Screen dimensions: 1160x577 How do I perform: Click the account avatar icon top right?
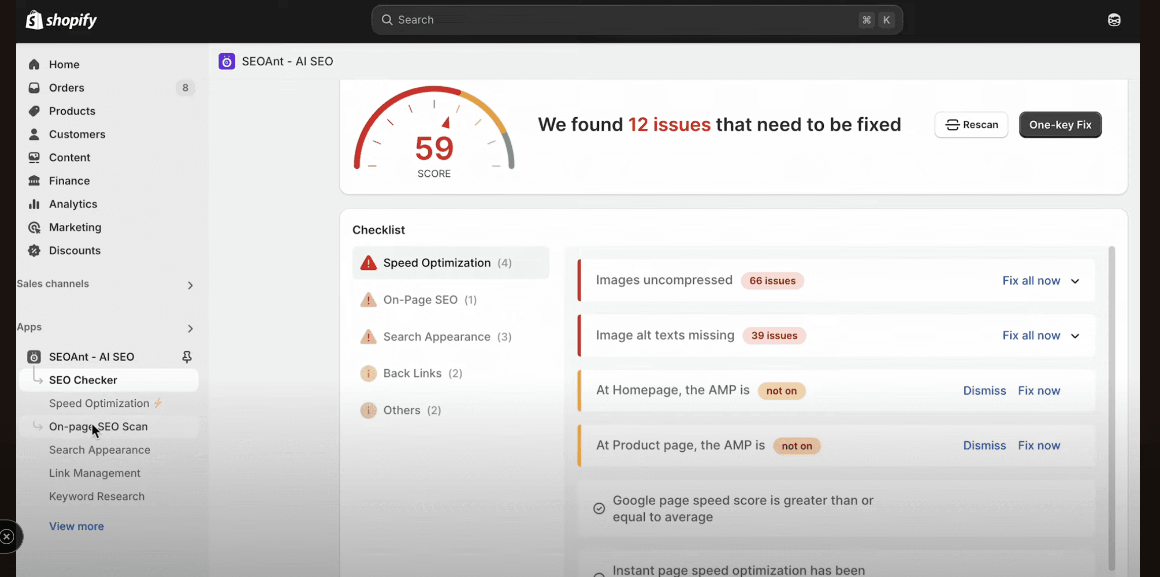tap(1114, 20)
